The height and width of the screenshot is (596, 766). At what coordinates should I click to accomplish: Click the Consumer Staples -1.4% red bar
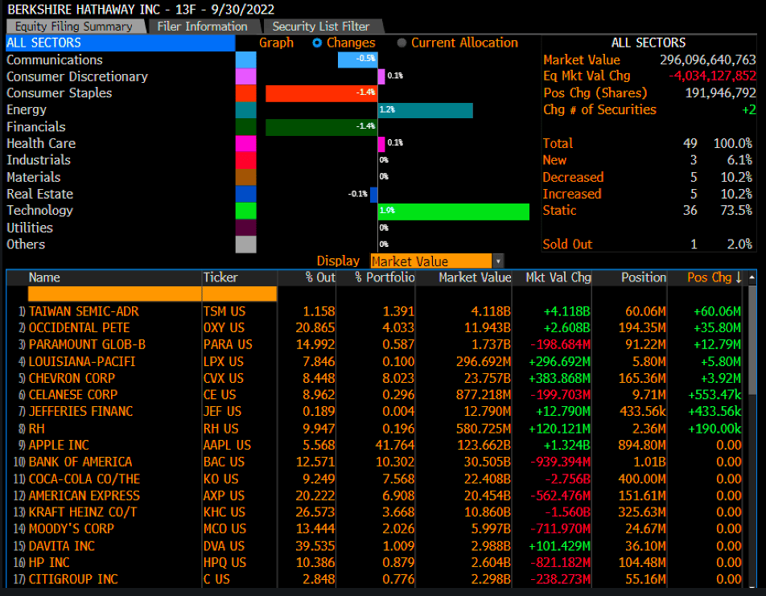[322, 93]
